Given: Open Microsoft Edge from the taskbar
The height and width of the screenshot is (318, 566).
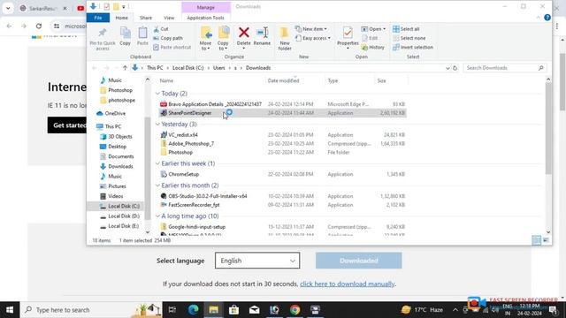Looking at the screenshot, I should 194,310.
